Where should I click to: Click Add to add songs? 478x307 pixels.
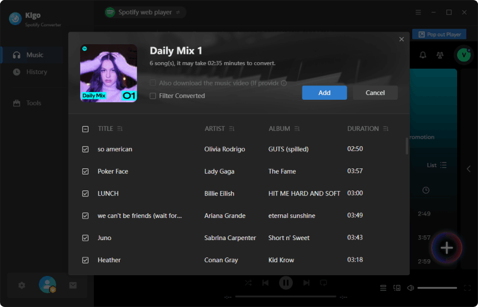click(324, 93)
